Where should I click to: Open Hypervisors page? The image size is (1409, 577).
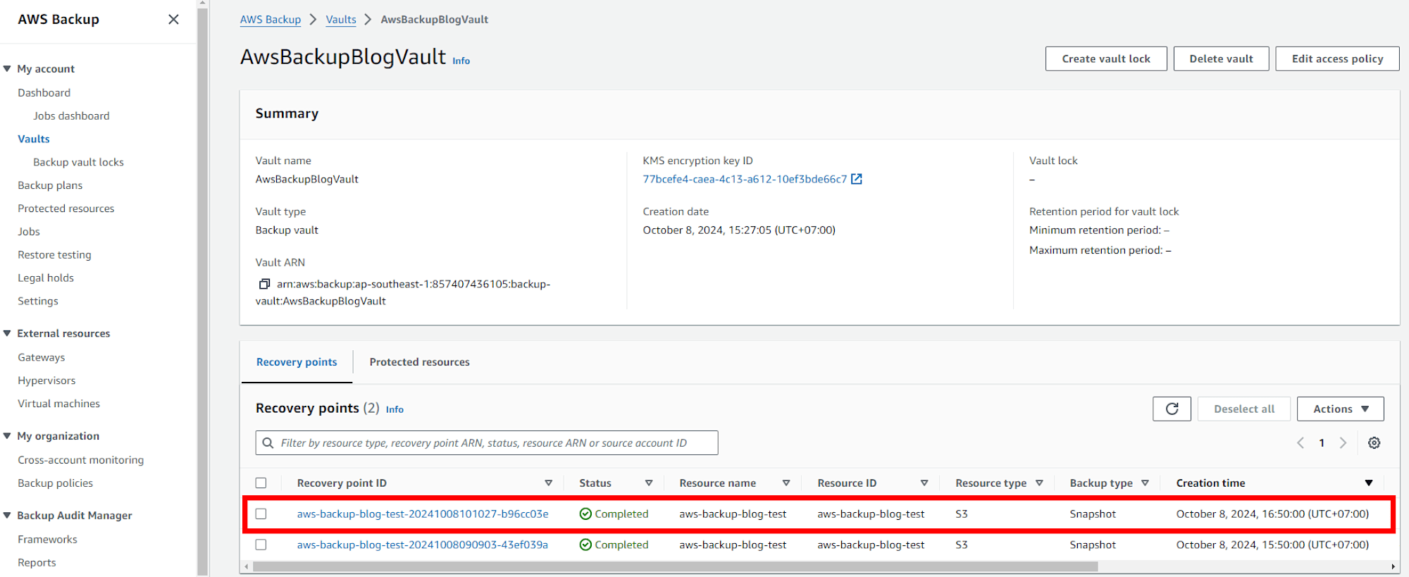point(46,381)
